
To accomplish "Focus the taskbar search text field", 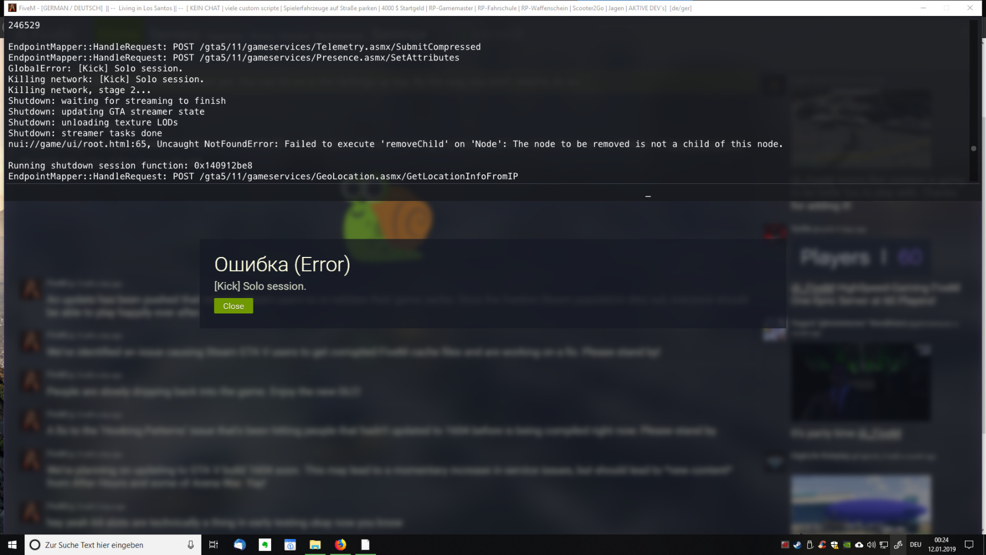I will (113, 545).
